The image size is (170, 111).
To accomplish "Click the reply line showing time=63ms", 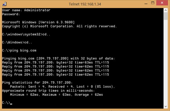I will (x=55, y=63).
